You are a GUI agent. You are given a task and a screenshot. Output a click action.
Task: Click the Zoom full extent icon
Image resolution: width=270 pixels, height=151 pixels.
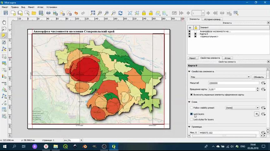pyautogui.click(x=93, y=13)
